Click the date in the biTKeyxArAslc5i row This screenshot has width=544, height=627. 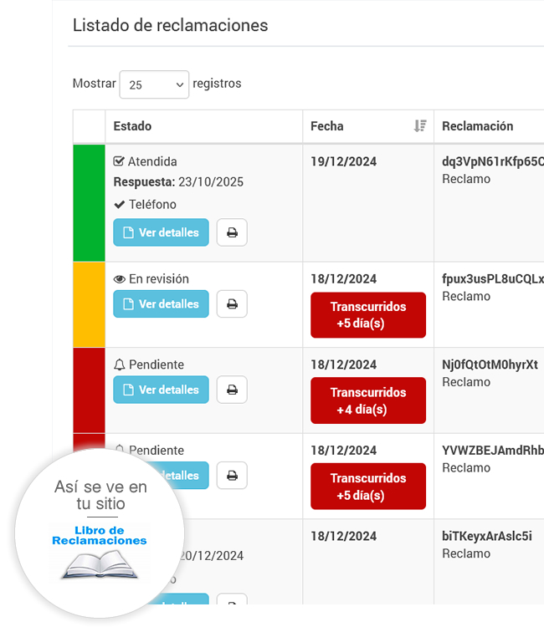(x=344, y=536)
